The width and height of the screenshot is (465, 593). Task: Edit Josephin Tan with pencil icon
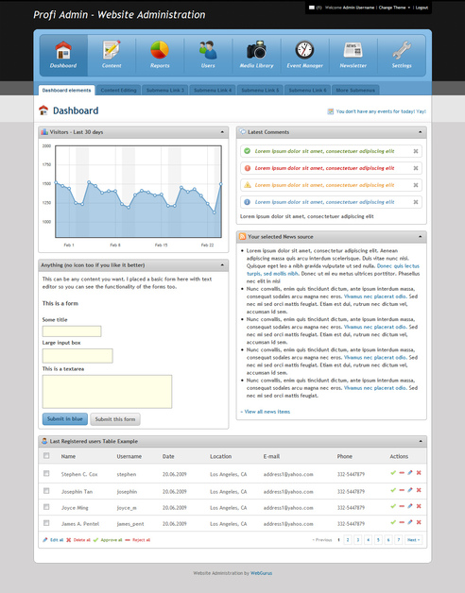click(410, 490)
